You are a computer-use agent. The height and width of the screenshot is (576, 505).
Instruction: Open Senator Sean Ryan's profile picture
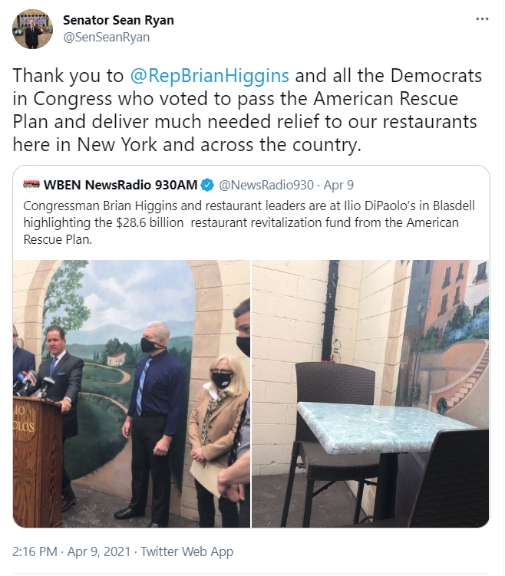(x=32, y=29)
